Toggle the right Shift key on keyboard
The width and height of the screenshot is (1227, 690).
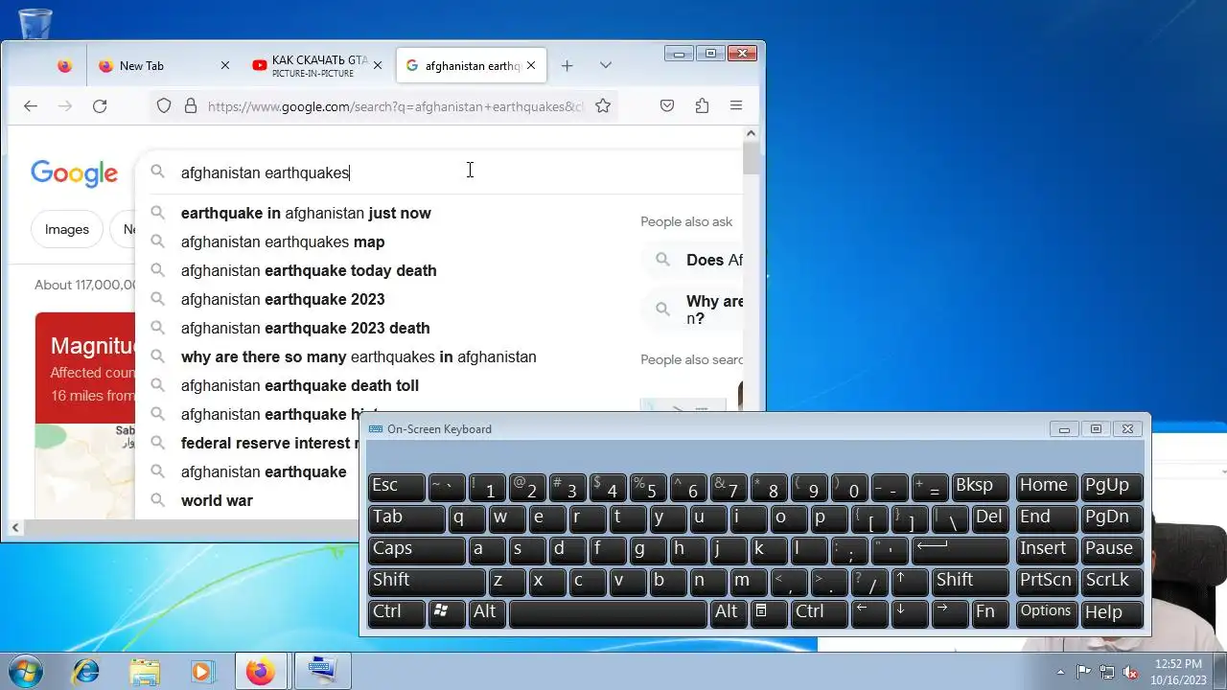click(971, 581)
